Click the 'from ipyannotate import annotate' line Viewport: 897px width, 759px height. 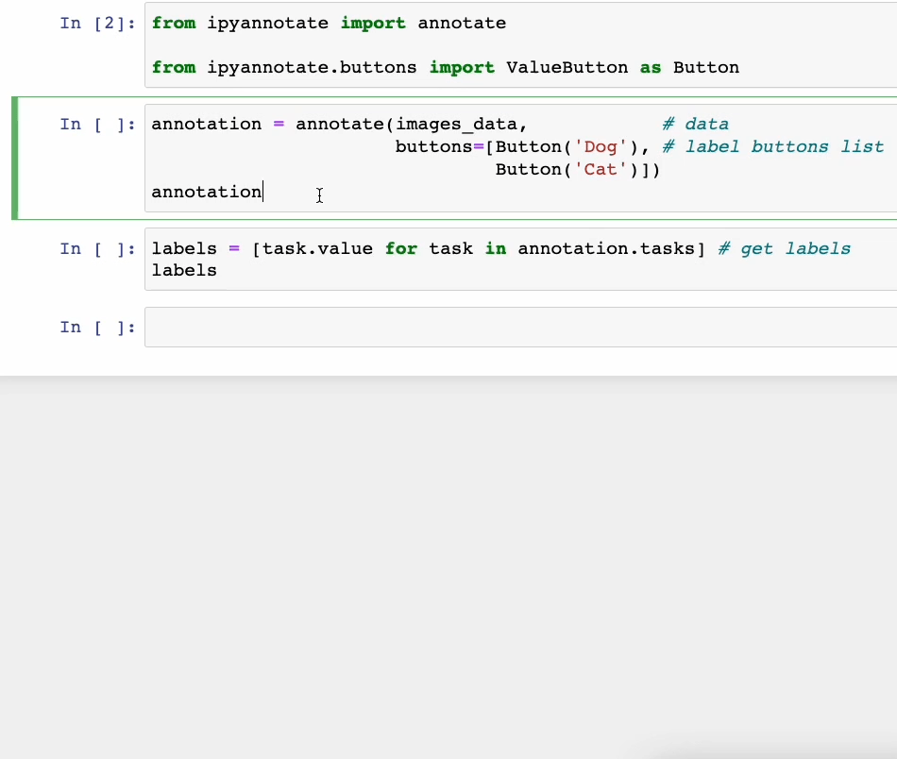[x=329, y=23]
